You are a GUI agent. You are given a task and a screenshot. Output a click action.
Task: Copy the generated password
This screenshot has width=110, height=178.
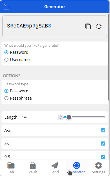coord(88,26)
